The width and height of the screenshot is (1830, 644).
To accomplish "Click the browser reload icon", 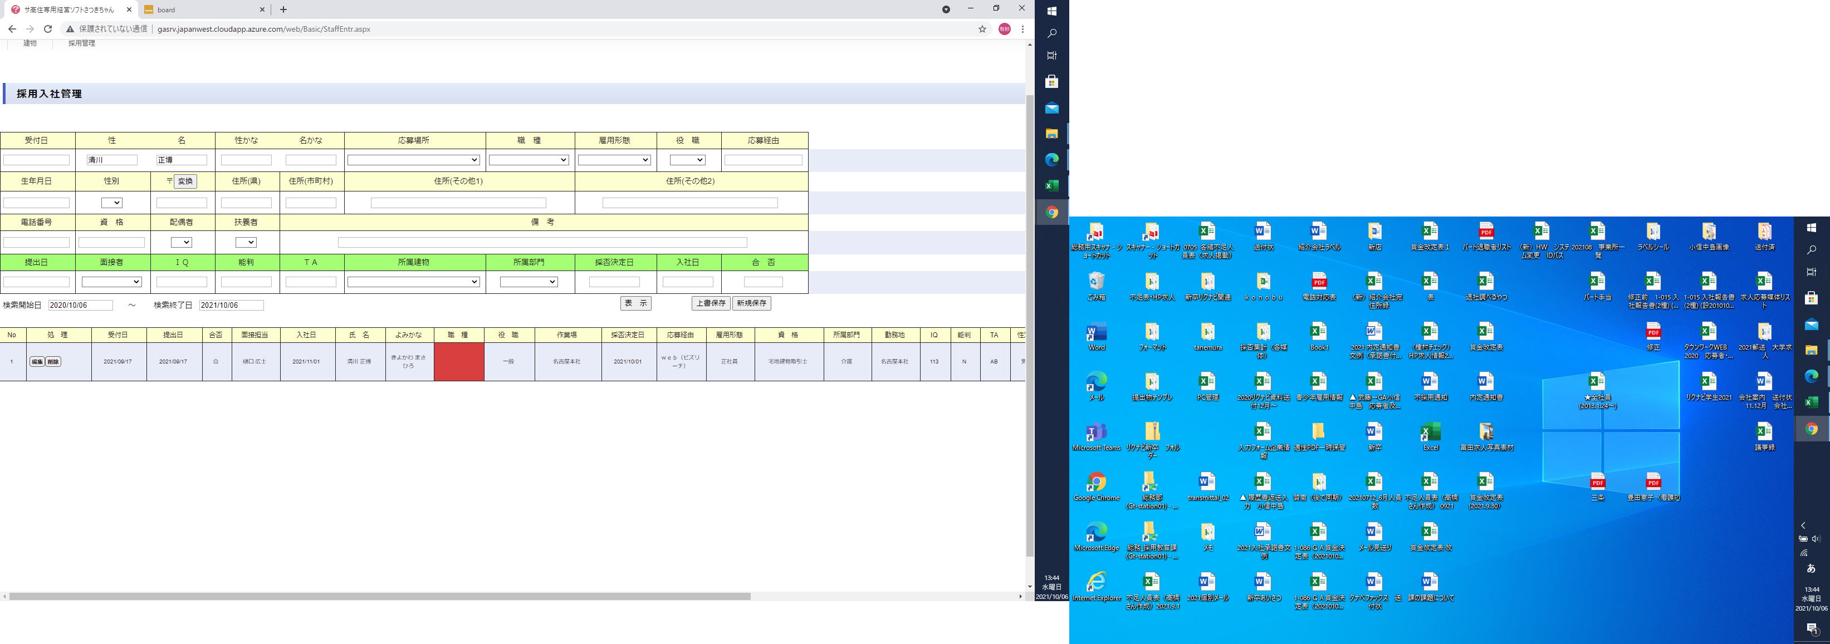I will (x=47, y=29).
